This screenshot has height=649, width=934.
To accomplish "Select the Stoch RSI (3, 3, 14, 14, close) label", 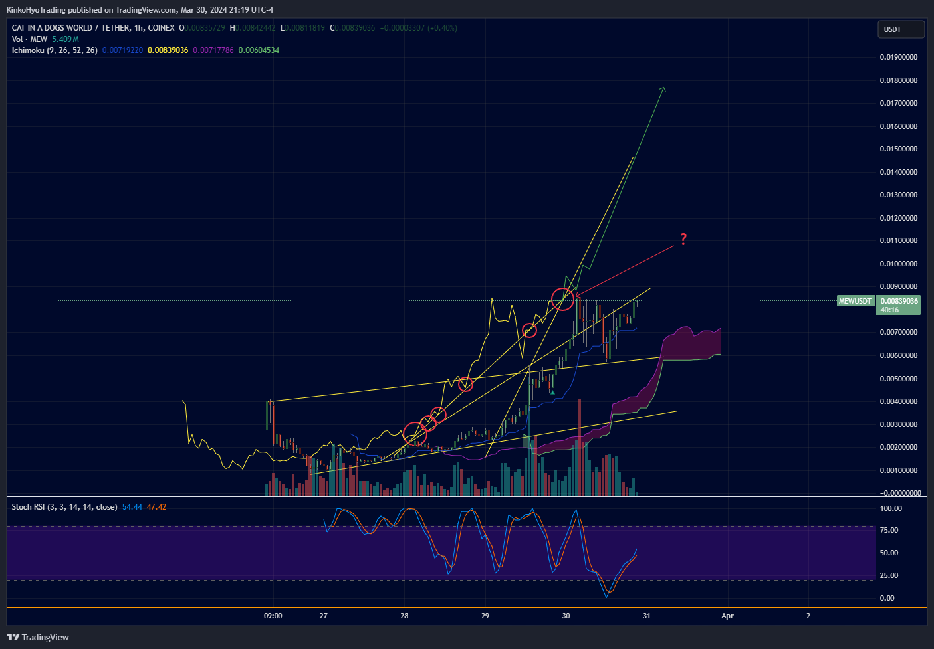I will 64,507.
